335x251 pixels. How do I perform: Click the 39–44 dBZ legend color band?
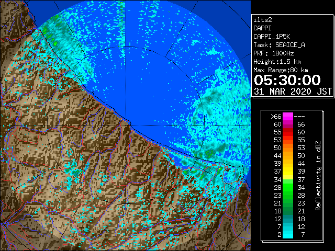tap(288, 164)
